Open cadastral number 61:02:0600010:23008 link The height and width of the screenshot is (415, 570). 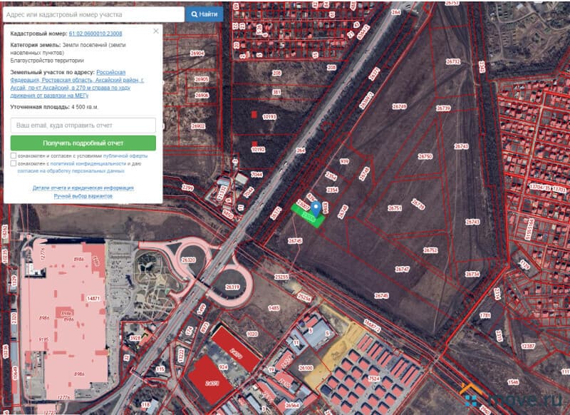95,34
